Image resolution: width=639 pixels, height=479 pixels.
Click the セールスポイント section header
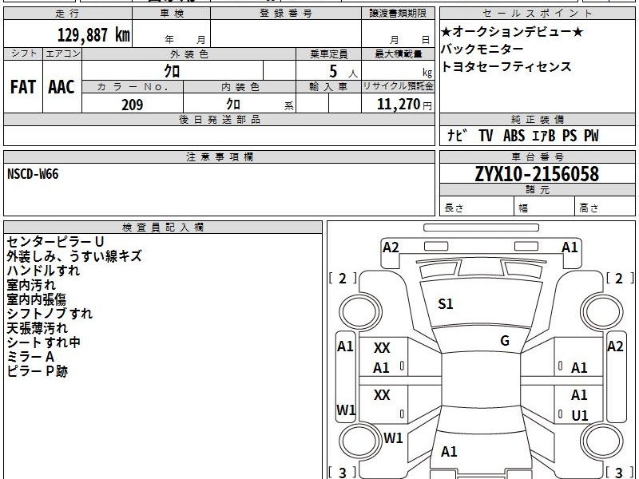pos(537,14)
